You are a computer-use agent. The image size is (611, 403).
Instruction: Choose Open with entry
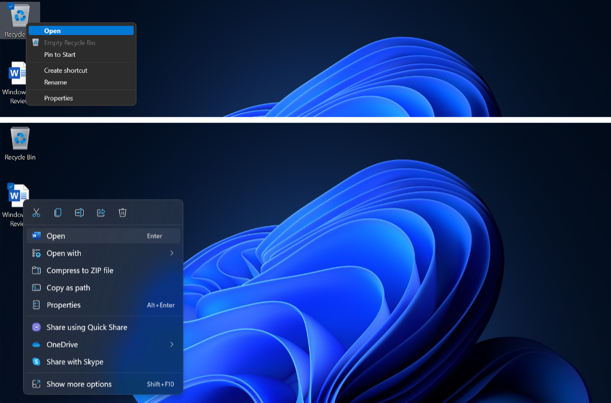pyautogui.click(x=103, y=253)
